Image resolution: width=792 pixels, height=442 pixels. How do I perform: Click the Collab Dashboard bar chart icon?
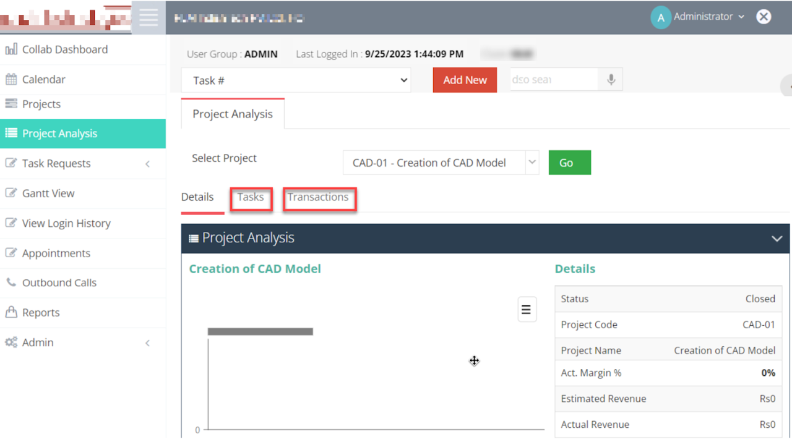[11, 49]
